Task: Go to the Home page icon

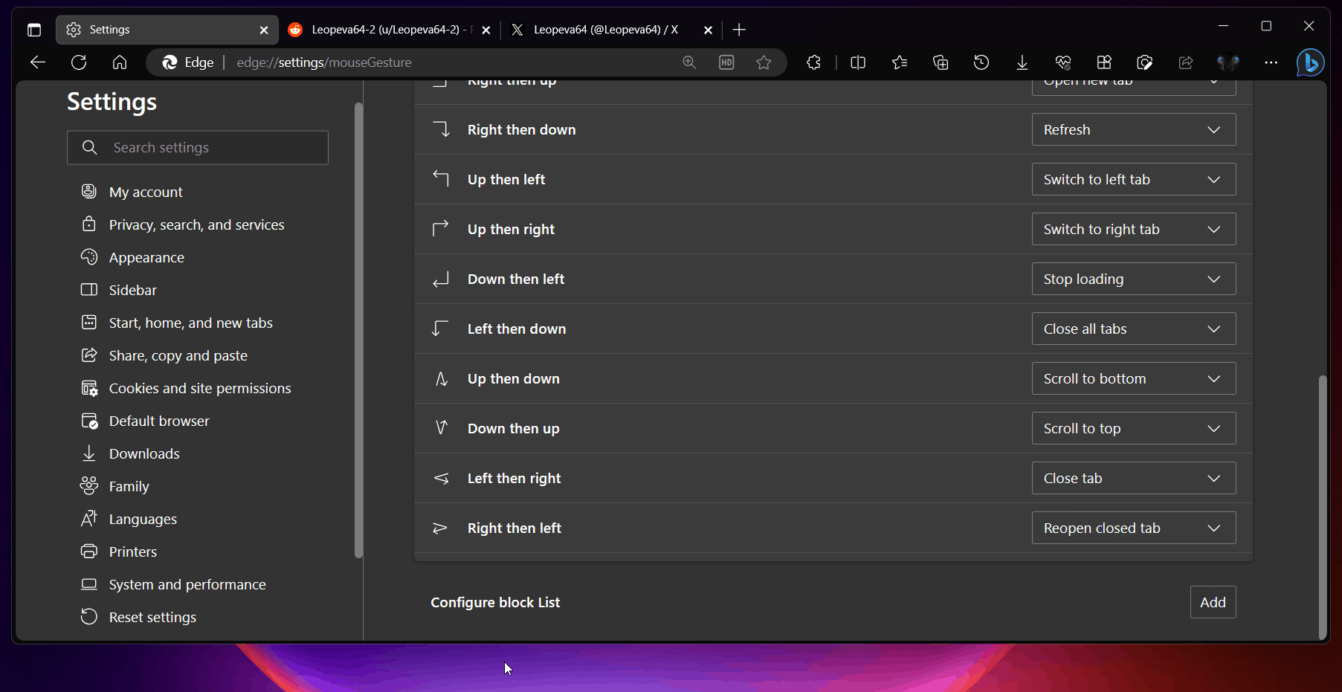Action: [120, 62]
